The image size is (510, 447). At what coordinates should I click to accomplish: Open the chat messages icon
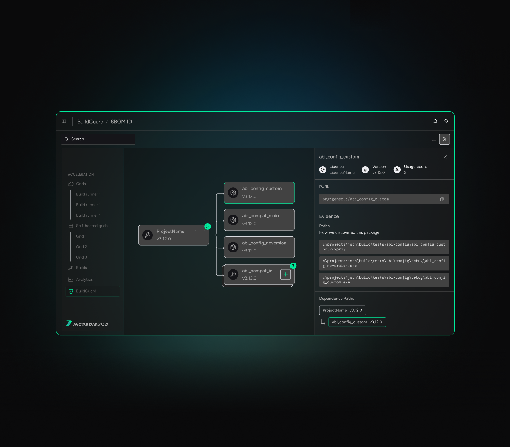(446, 122)
